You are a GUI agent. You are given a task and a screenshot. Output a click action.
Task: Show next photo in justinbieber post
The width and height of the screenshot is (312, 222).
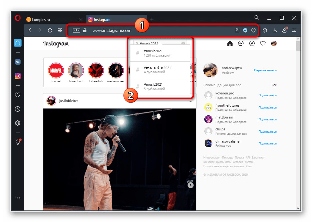[x=191, y=185]
